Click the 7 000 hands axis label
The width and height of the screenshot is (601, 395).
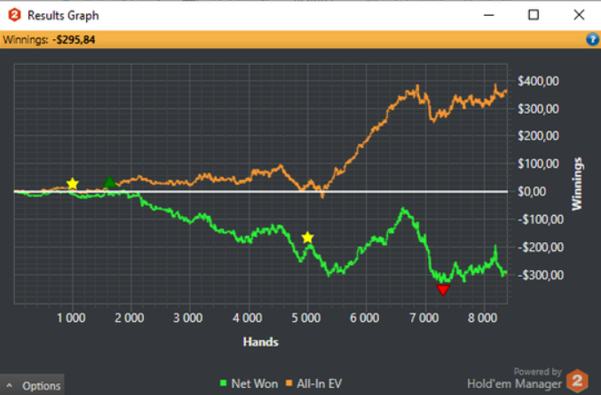pyautogui.click(x=424, y=318)
